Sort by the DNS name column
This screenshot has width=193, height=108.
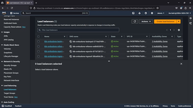pos(106,37)
